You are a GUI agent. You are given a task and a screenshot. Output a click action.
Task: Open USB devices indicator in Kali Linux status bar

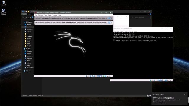(x=94, y=76)
